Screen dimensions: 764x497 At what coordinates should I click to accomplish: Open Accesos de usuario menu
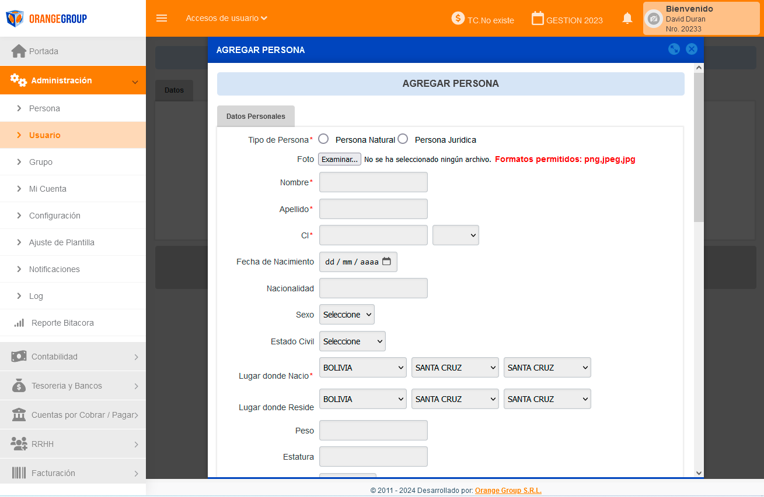(x=226, y=18)
